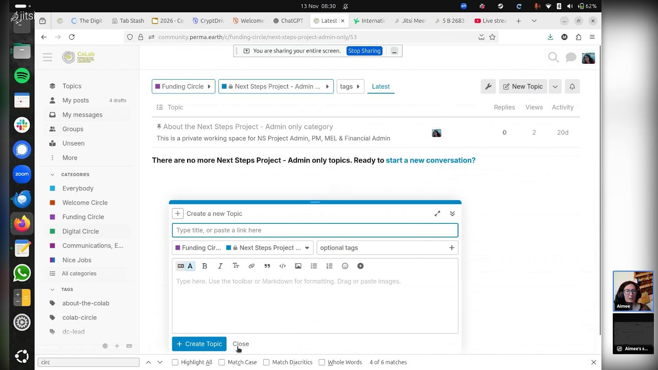658x370 pixels.
Task: Follow 'start a new conversation?' link
Action: pos(431,160)
